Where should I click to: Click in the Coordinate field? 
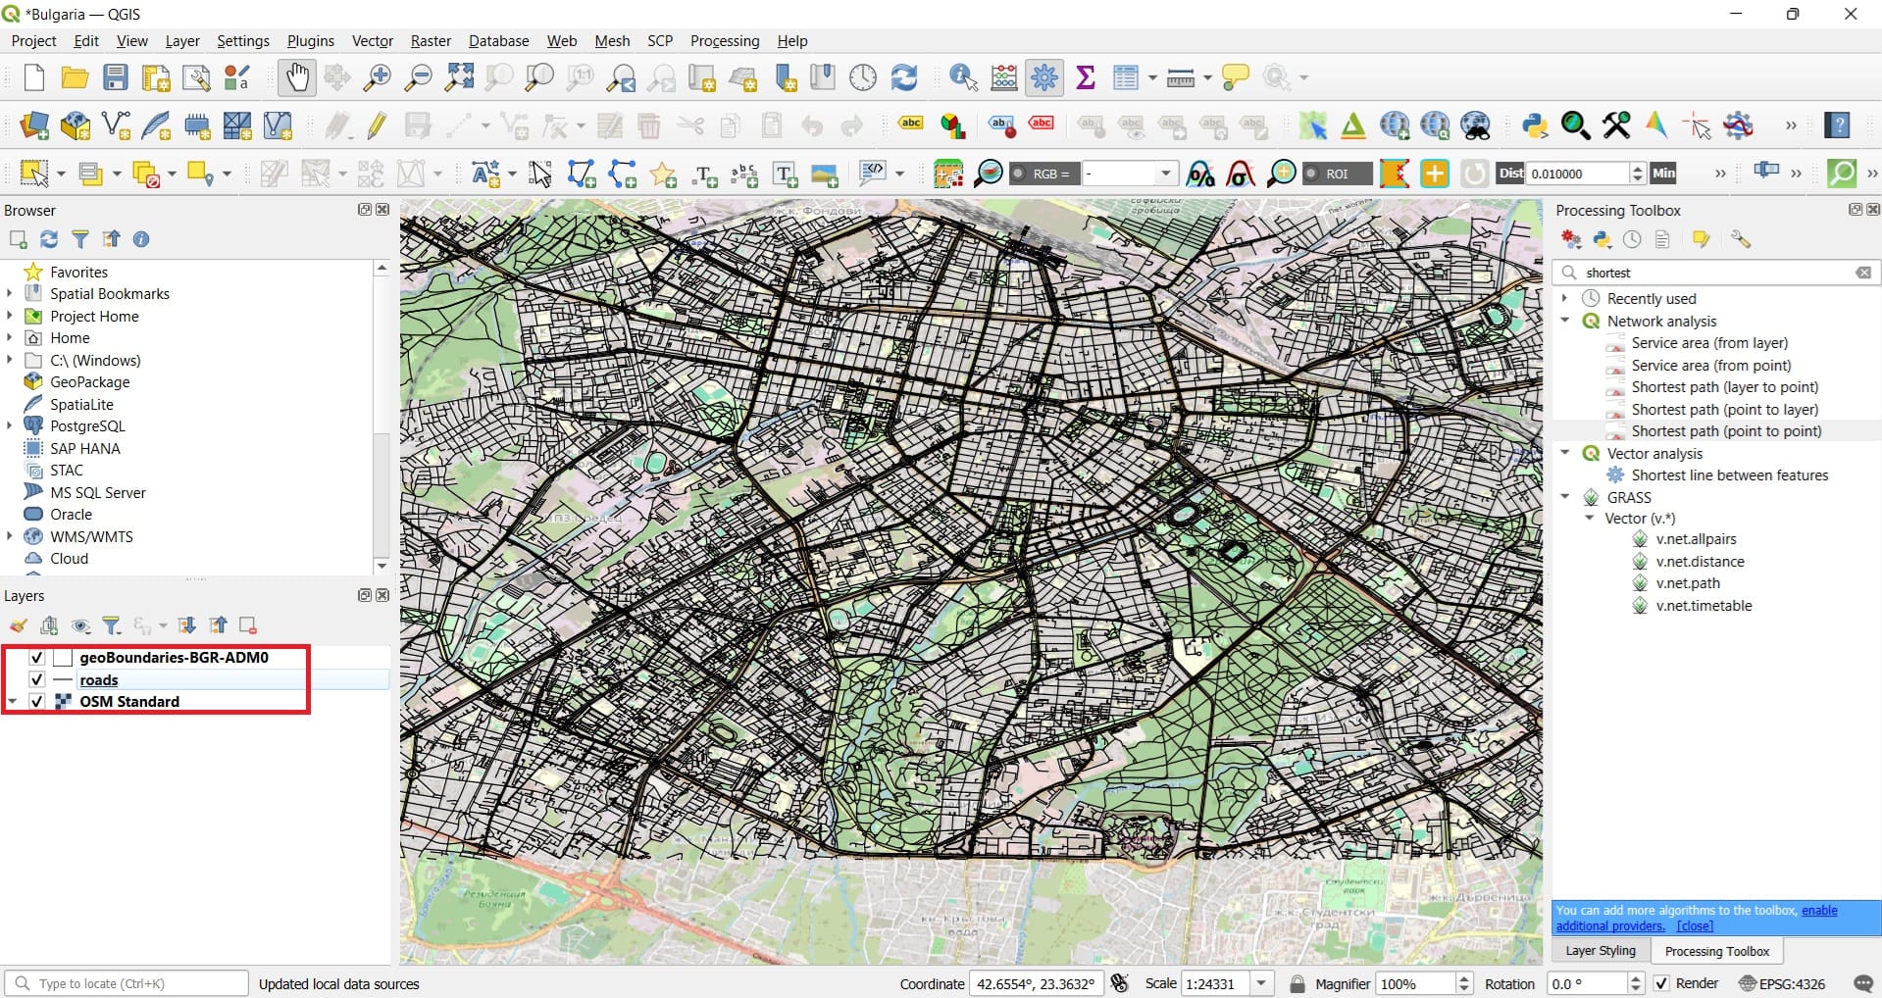(1037, 983)
